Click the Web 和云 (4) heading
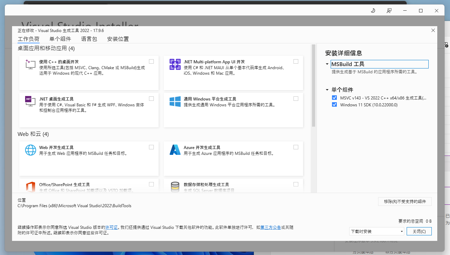 click(x=33, y=134)
